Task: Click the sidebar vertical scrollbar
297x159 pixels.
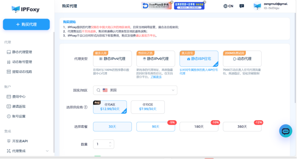Action: point(54,90)
